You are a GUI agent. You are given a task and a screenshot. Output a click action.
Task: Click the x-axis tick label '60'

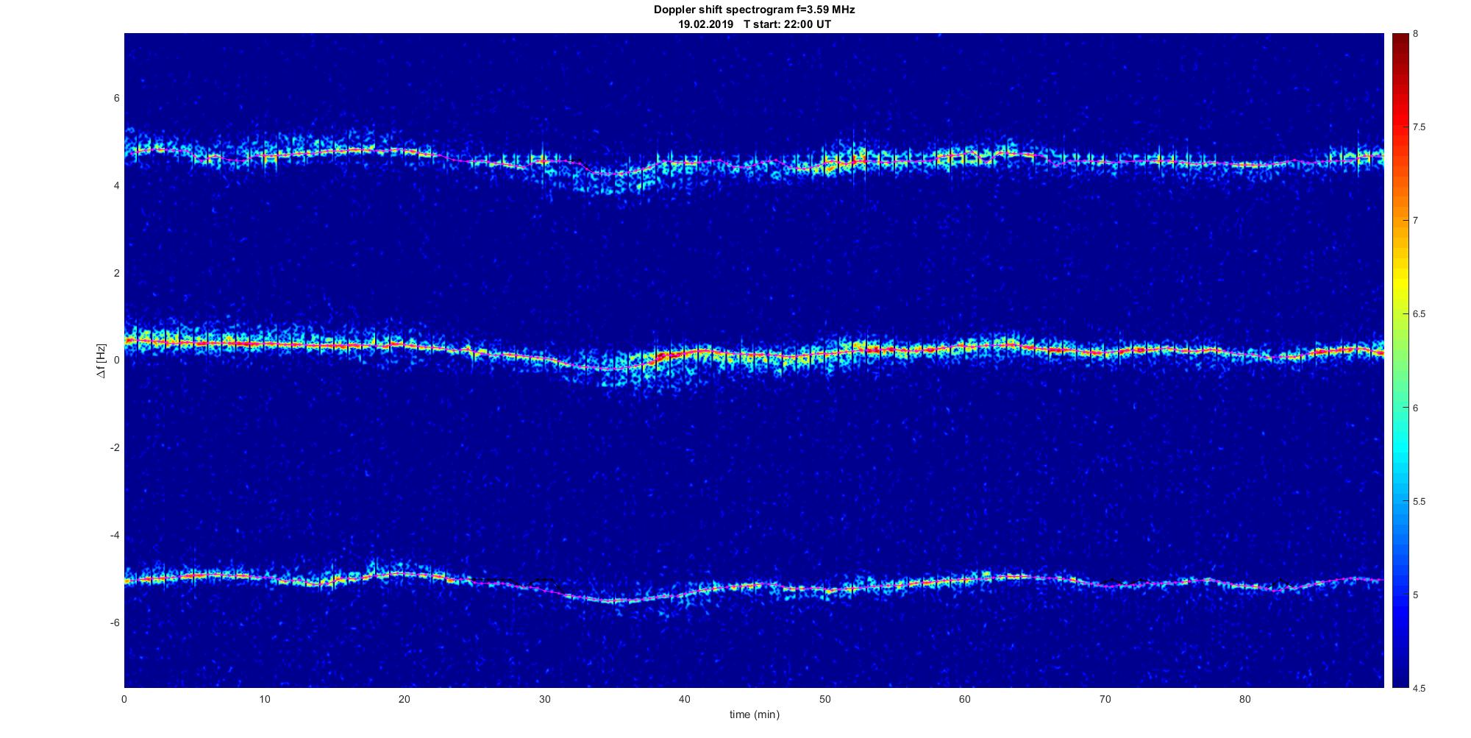pyautogui.click(x=965, y=699)
